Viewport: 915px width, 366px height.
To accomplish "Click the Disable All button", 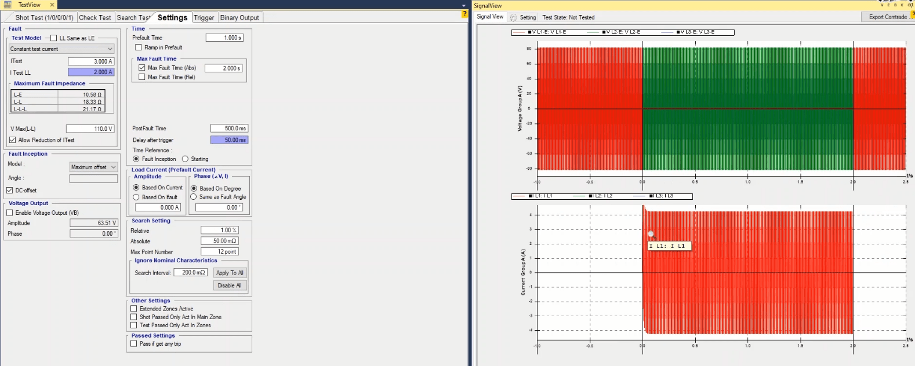I will pos(230,286).
